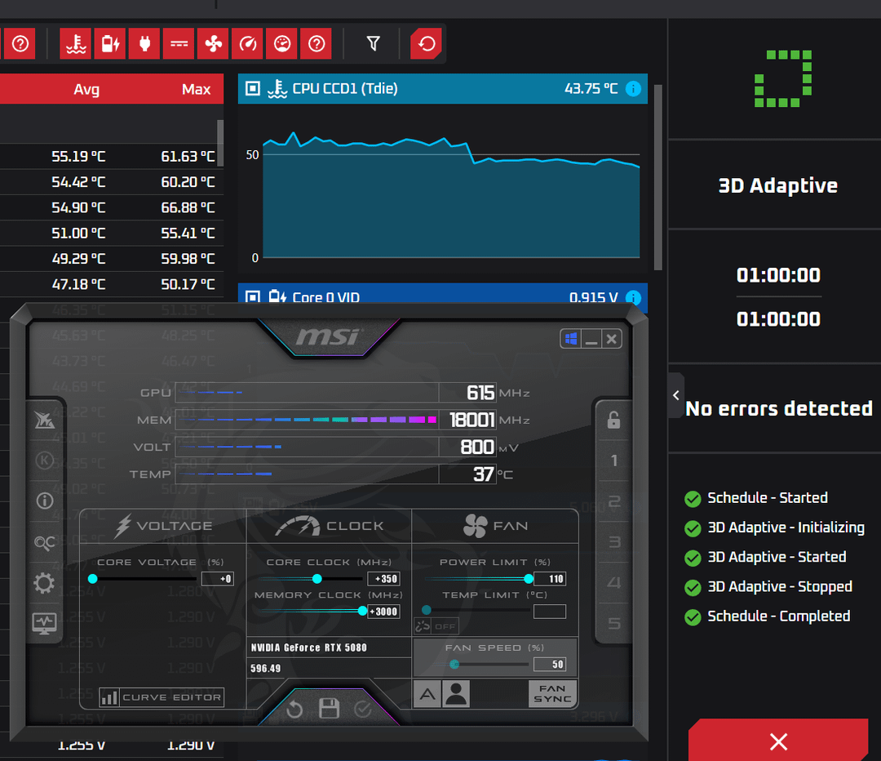Image resolution: width=881 pixels, height=761 pixels.
Task: Toggle Windows startup icon in Afterburner title area
Action: [571, 339]
